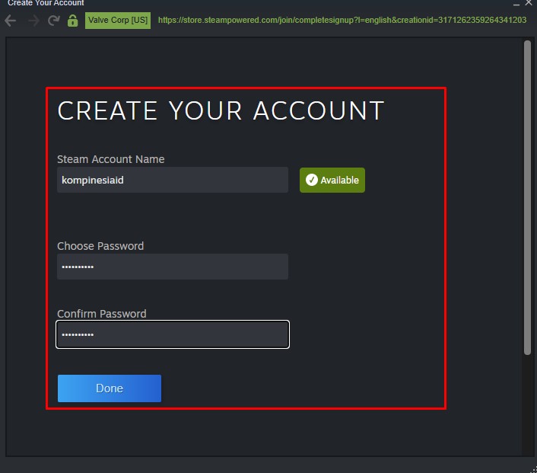Reload the page with the refresh icon

point(54,21)
